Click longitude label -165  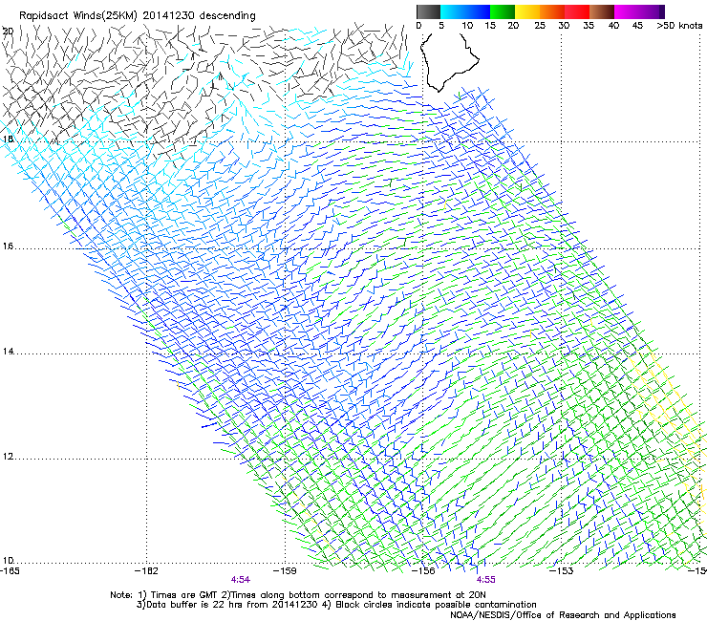coord(10,571)
